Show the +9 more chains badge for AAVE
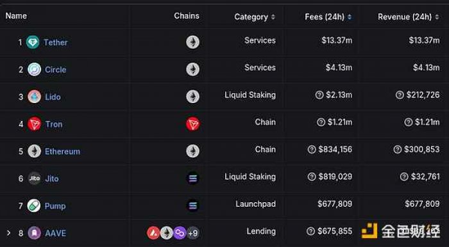The width and height of the screenshot is (449, 247). pos(192,234)
